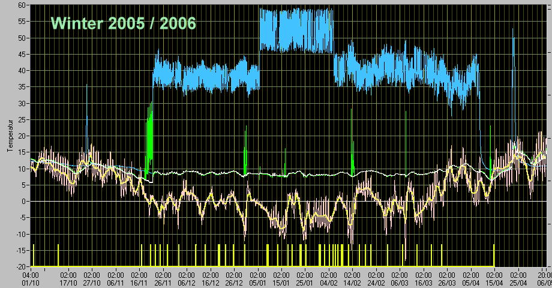
Task: Select the 25/04 date label
Action: pos(518,282)
